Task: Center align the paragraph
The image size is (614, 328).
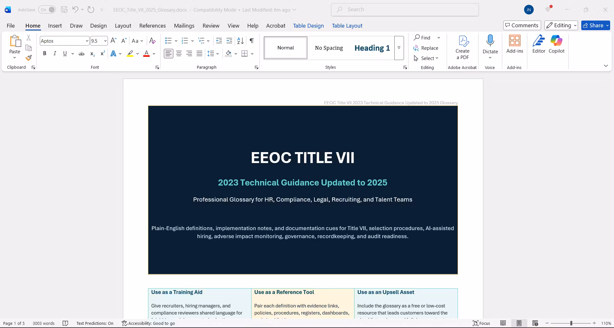Action: pyautogui.click(x=179, y=54)
